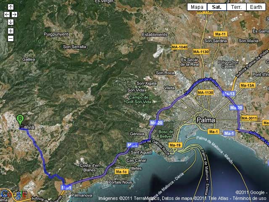The width and height of the screenshot is (269, 202).
Task: Zoom out using the minus button
Action: (x=11, y=39)
